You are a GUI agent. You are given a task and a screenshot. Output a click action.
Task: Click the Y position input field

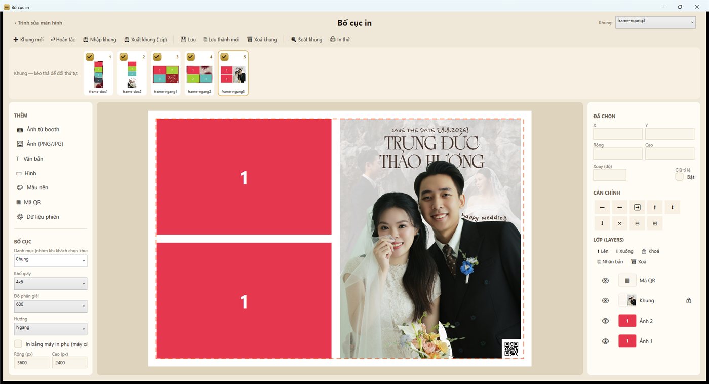[x=669, y=134]
